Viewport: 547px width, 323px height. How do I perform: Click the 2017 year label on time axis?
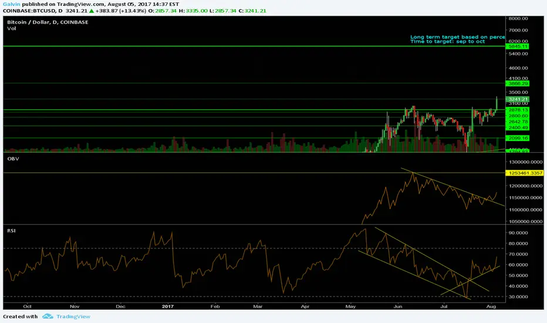[x=168, y=307]
